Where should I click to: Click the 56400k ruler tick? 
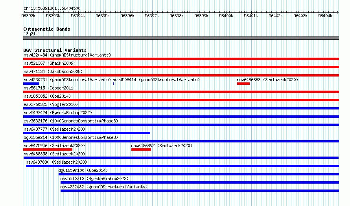point(227,16)
